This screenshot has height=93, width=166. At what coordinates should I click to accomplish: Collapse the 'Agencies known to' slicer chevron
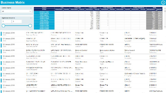[31, 18]
